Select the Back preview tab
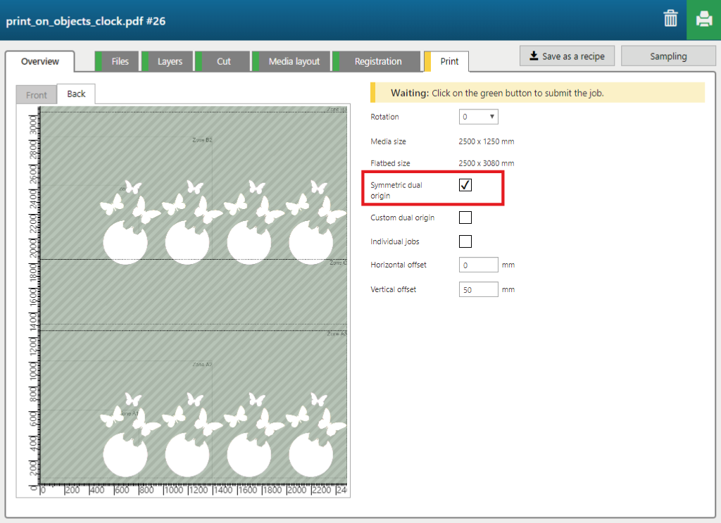 (76, 94)
